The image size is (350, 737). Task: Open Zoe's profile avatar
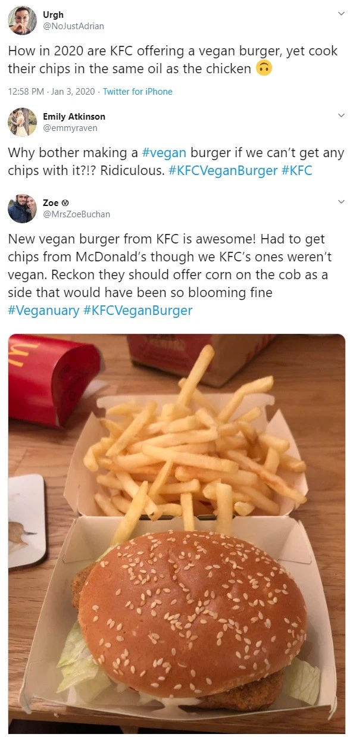[x=22, y=208]
